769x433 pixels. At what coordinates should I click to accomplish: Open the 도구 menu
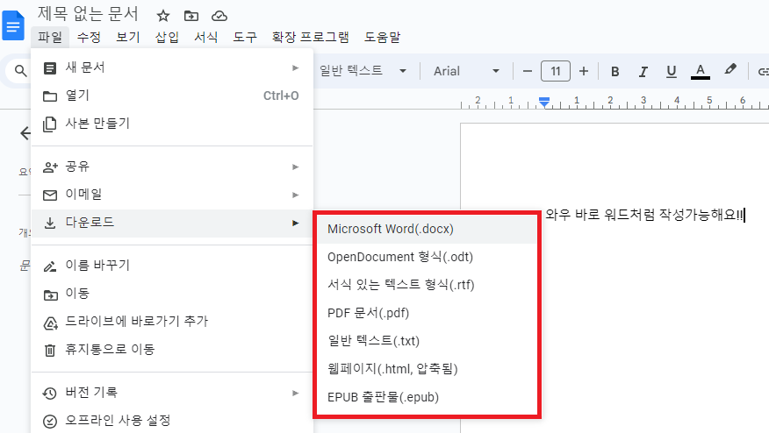click(245, 37)
